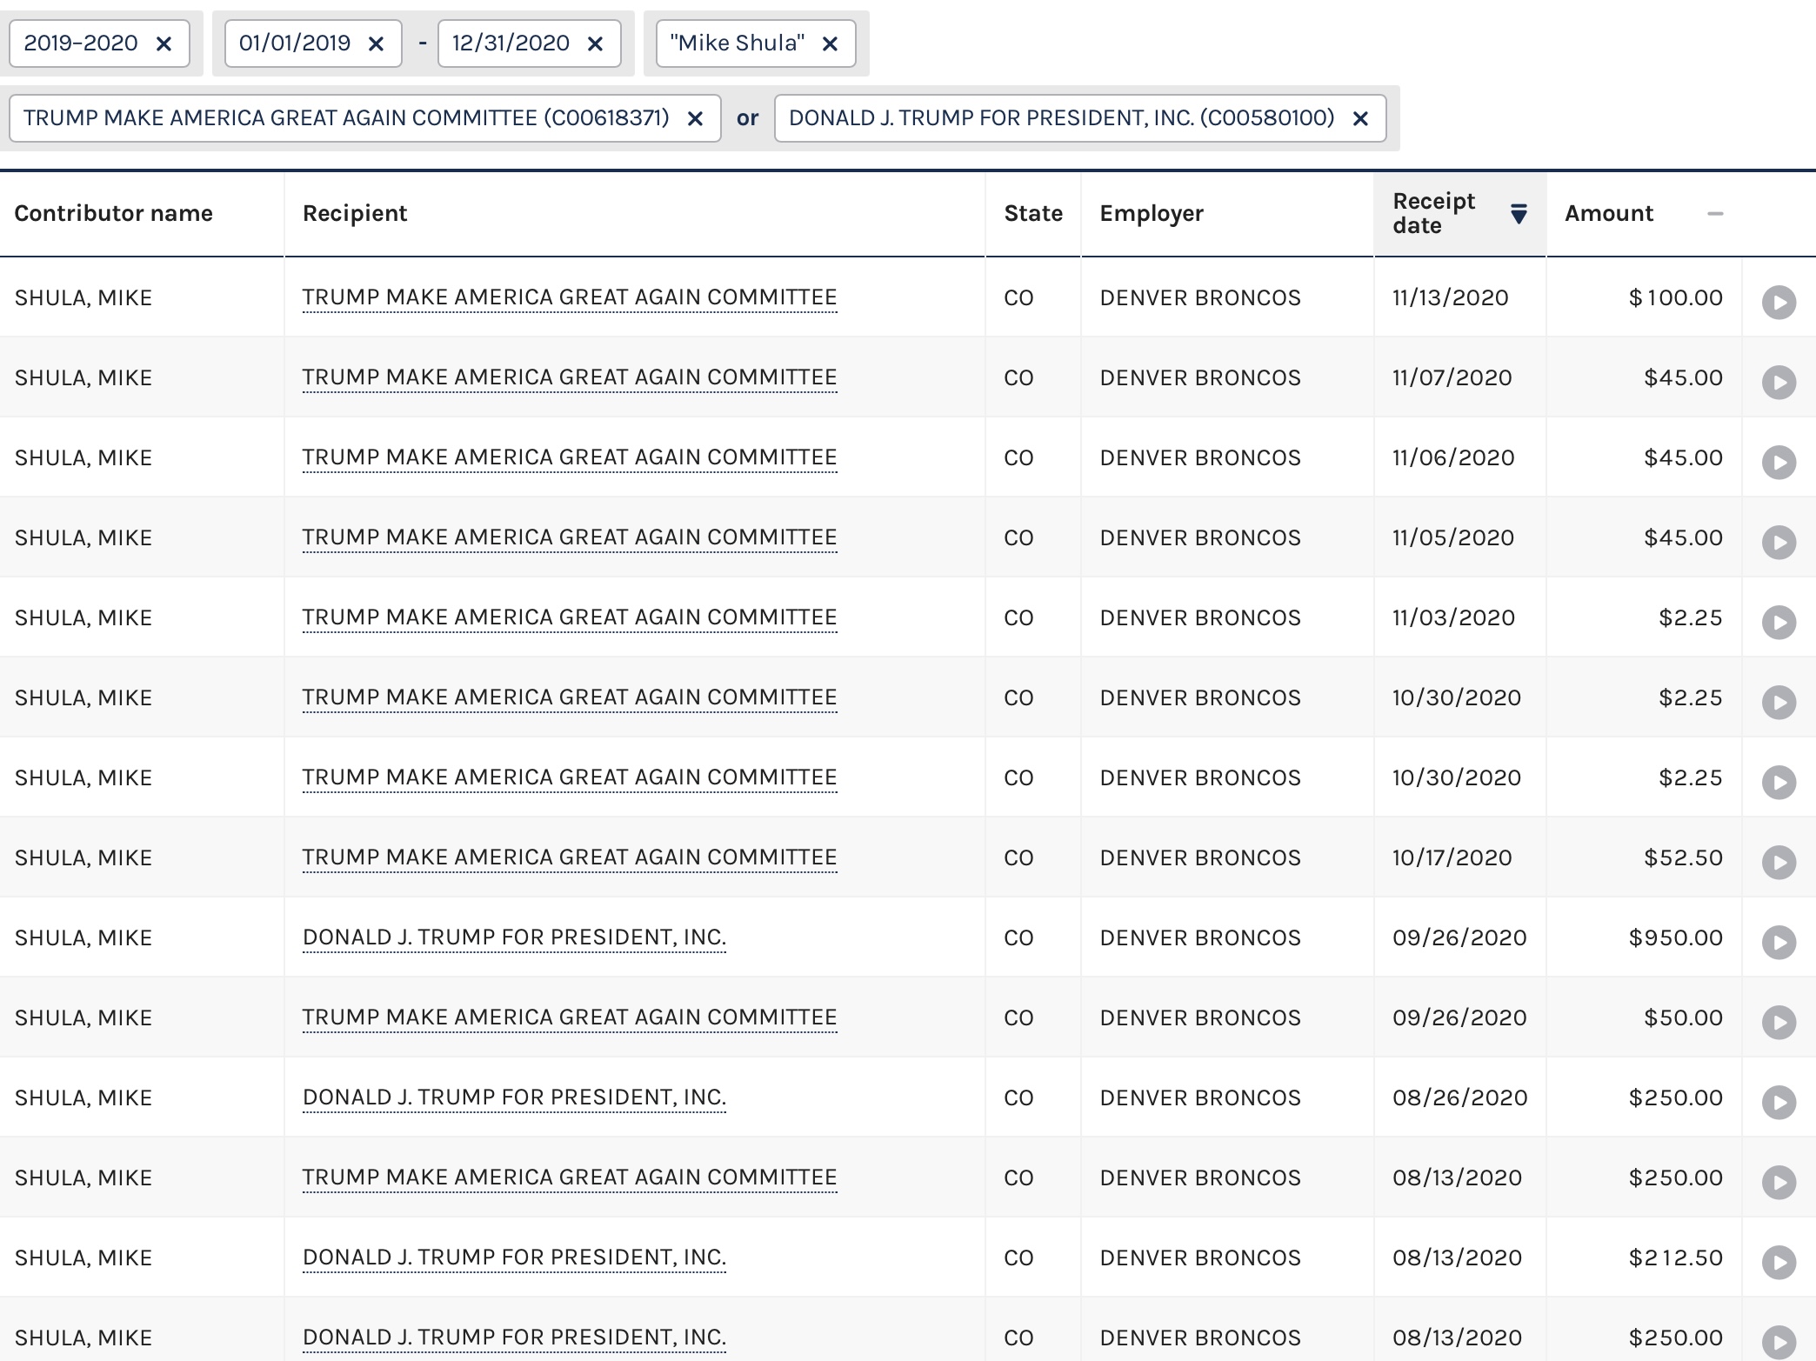1816x1361 pixels.
Task: Remove the "Mike Shula" name filter
Action: [x=830, y=43]
